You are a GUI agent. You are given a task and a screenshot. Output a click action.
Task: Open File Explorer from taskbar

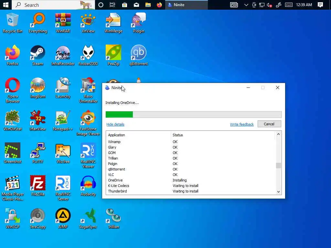click(148, 5)
